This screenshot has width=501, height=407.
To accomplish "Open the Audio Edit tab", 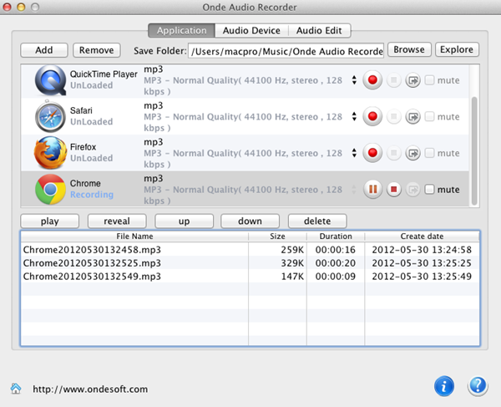I will pos(319,31).
